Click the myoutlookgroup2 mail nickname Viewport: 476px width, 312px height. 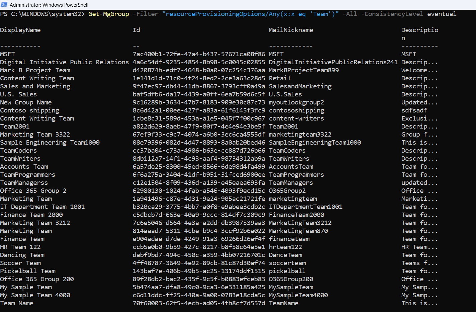(296, 102)
